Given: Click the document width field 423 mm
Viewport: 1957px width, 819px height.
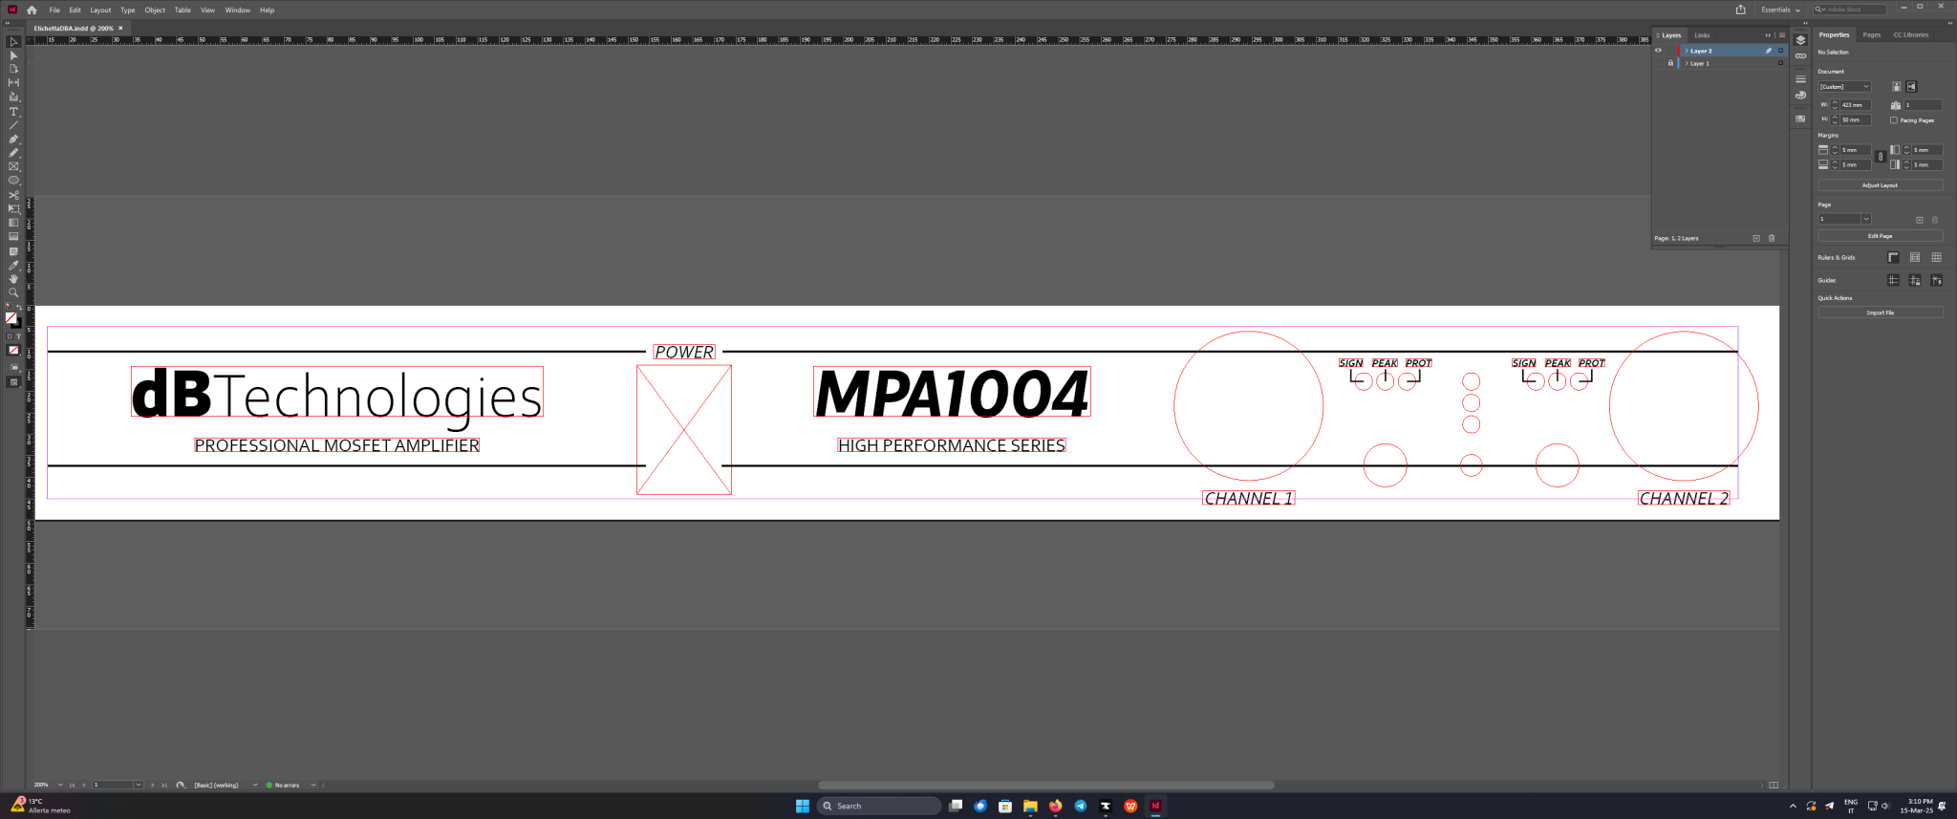Looking at the screenshot, I should pos(1854,105).
